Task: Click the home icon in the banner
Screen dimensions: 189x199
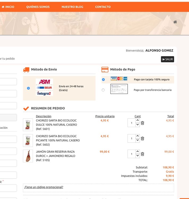Action: tap(175, 22)
